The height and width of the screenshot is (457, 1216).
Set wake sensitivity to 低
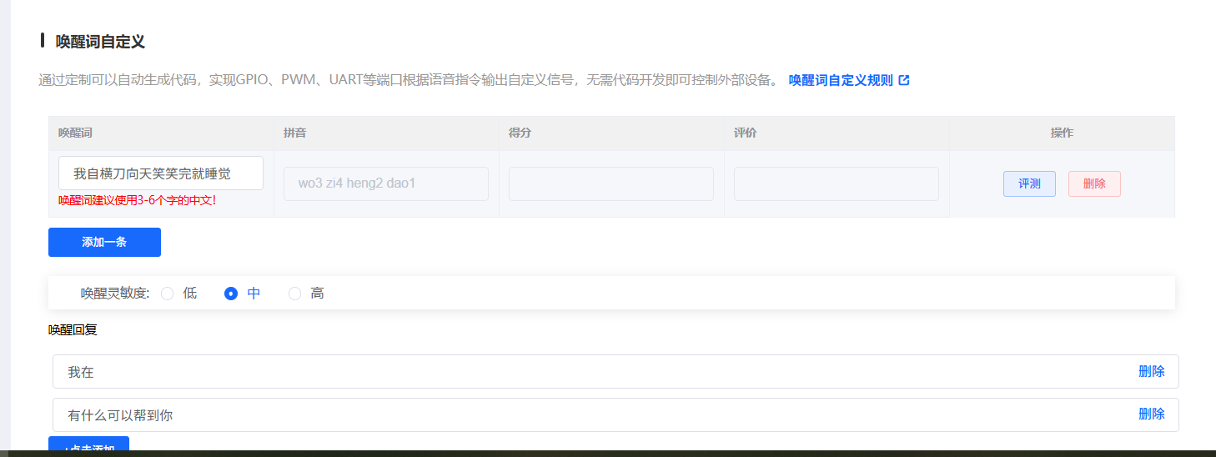(168, 294)
